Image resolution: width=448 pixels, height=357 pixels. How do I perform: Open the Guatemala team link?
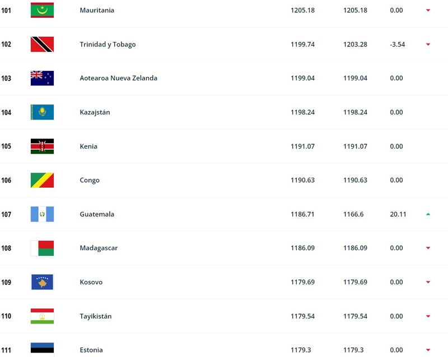[x=97, y=214]
